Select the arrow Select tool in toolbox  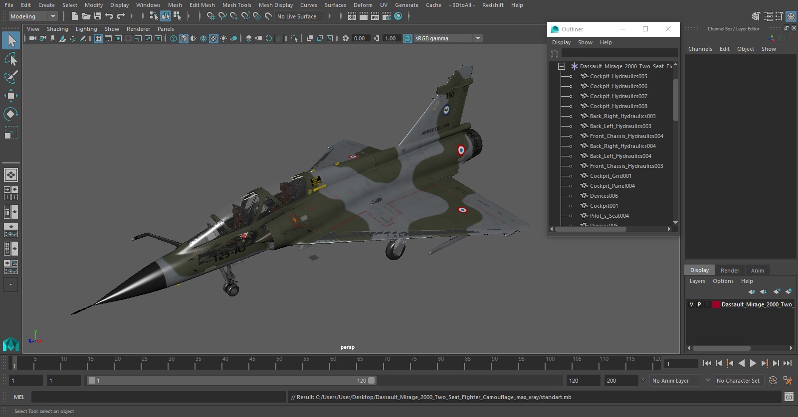11,40
